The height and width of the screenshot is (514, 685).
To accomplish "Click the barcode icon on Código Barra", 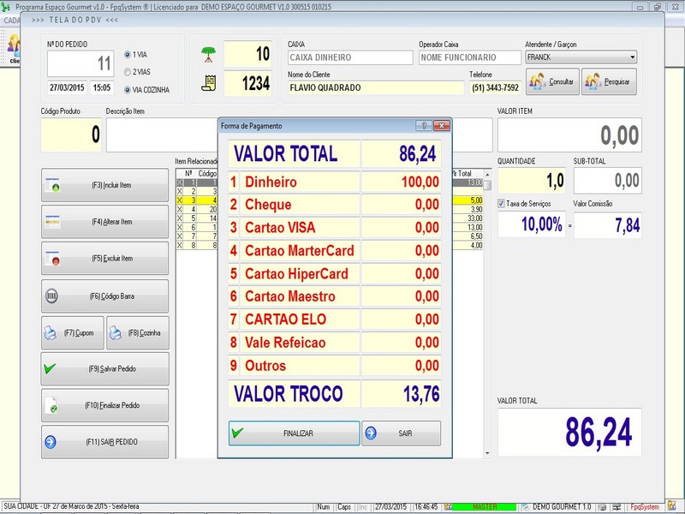I will click(51, 296).
